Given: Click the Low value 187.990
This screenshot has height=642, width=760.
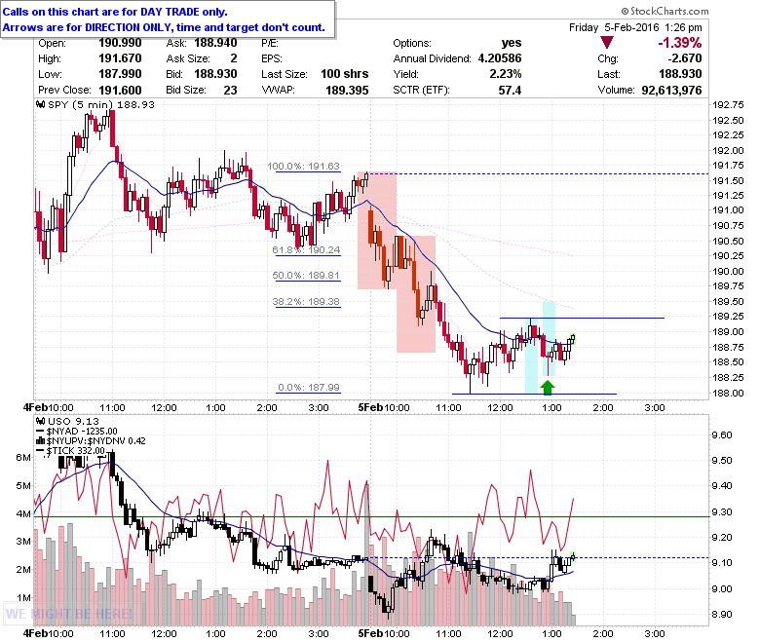Looking at the screenshot, I should tap(120, 74).
